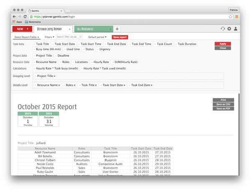This screenshot has height=191, width=251.
Task: Open the Filters dropdown
Action: click(x=49, y=37)
